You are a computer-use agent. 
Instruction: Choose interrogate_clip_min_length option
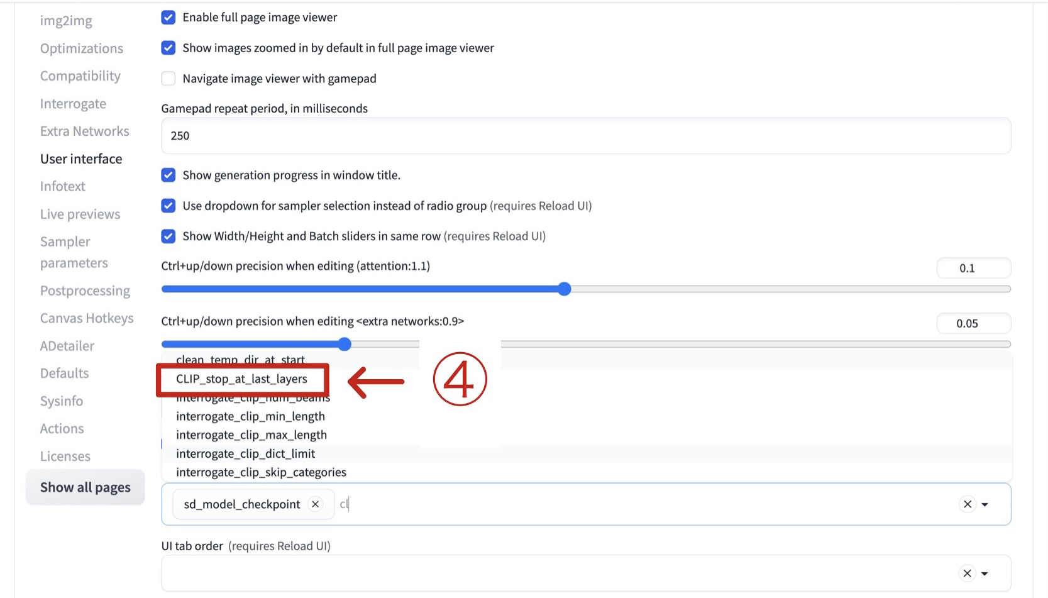(x=250, y=416)
